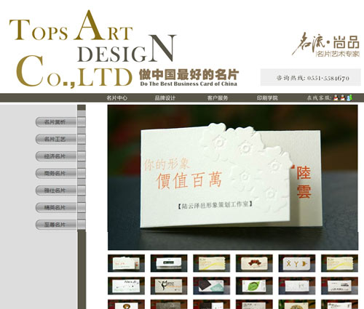Select the black and teal card thumbnail
This screenshot has width=364, height=309.
point(211,286)
